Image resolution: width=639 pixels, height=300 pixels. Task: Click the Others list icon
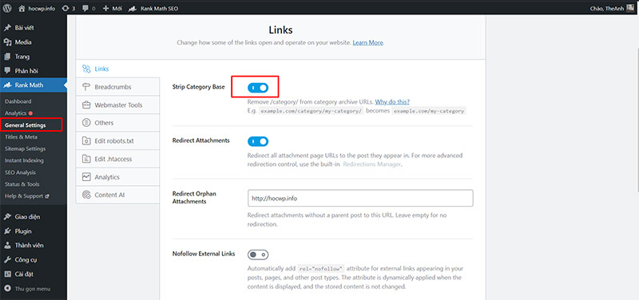click(x=86, y=123)
